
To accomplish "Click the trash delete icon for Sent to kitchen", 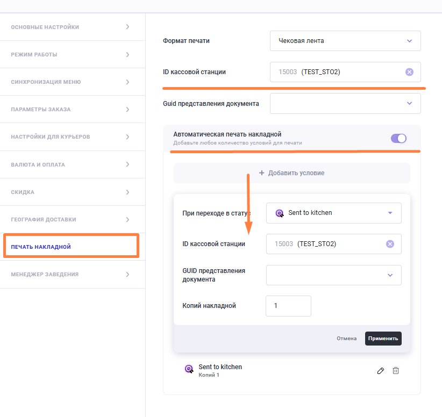I will pyautogui.click(x=396, y=371).
